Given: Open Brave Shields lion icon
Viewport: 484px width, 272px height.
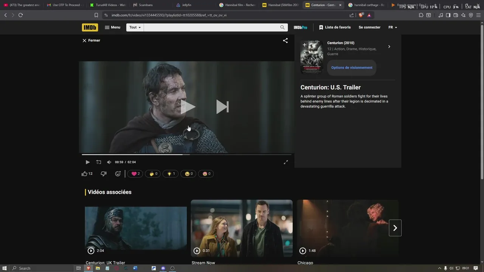Looking at the screenshot, I should (361, 15).
